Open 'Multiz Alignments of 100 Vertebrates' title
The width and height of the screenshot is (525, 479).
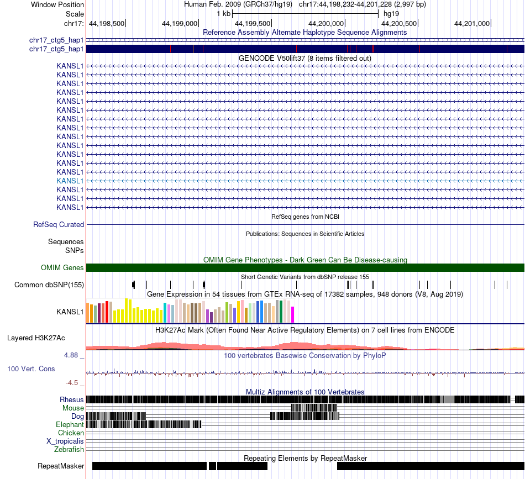point(305,392)
